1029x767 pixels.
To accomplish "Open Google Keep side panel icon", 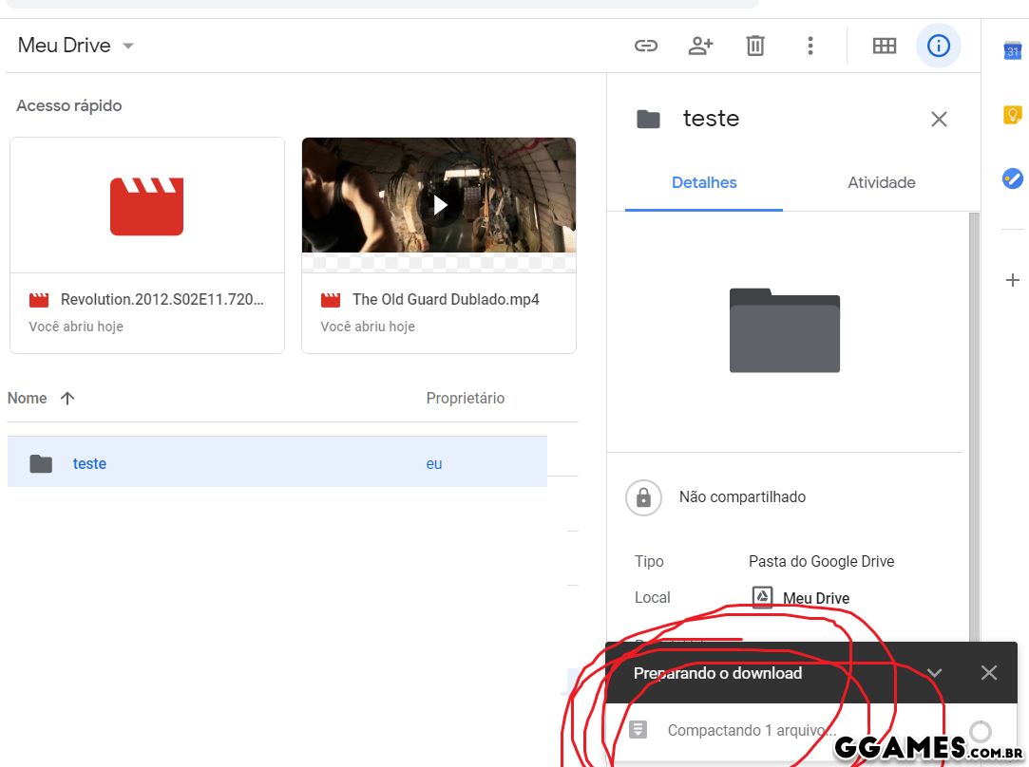I will pyautogui.click(x=1013, y=115).
